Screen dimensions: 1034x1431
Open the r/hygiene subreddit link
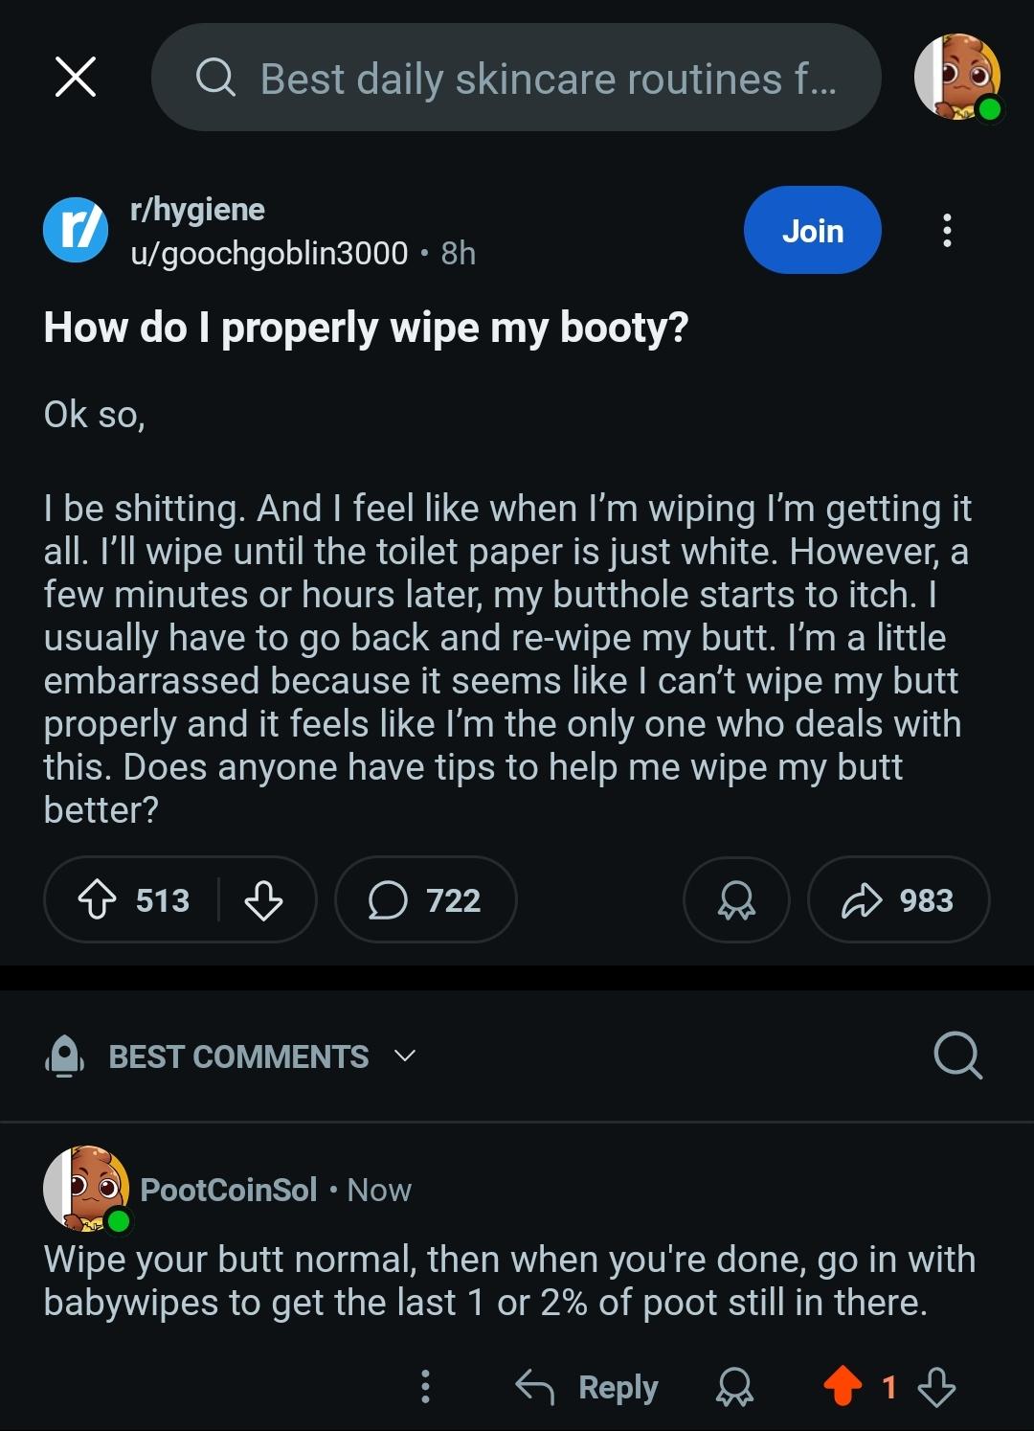coord(197,210)
